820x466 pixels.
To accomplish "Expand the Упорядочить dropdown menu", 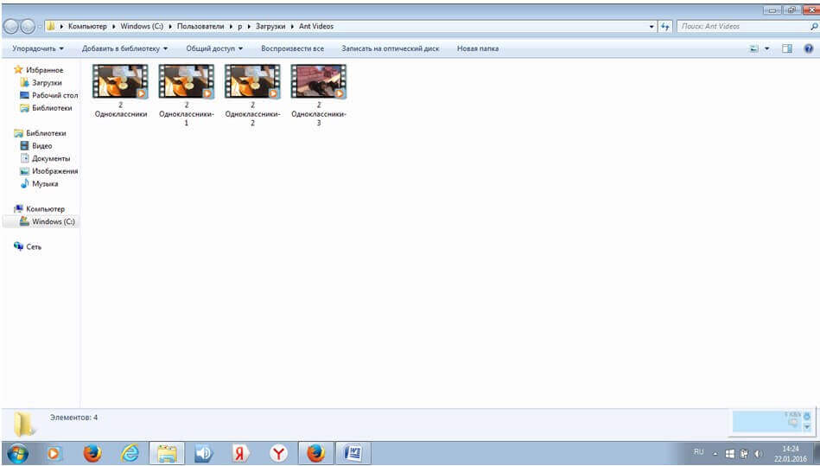I will coord(38,48).
